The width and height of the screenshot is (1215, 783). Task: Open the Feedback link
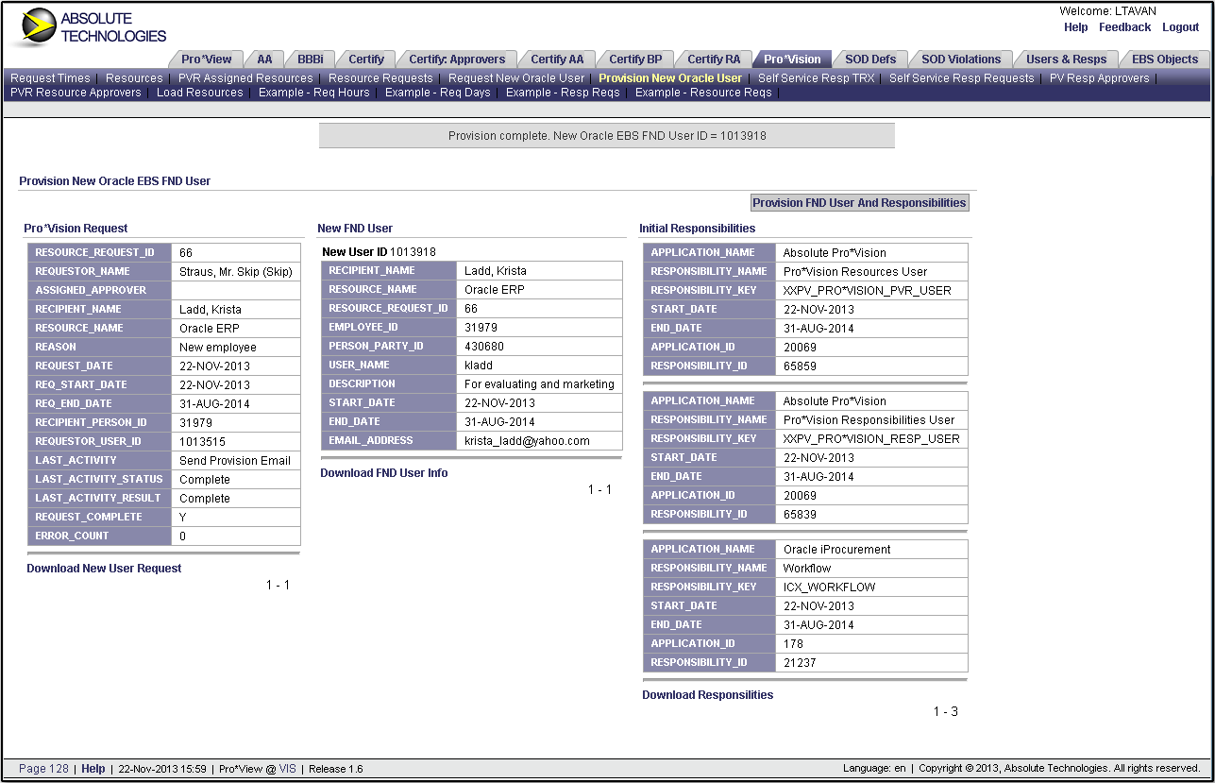(1124, 27)
